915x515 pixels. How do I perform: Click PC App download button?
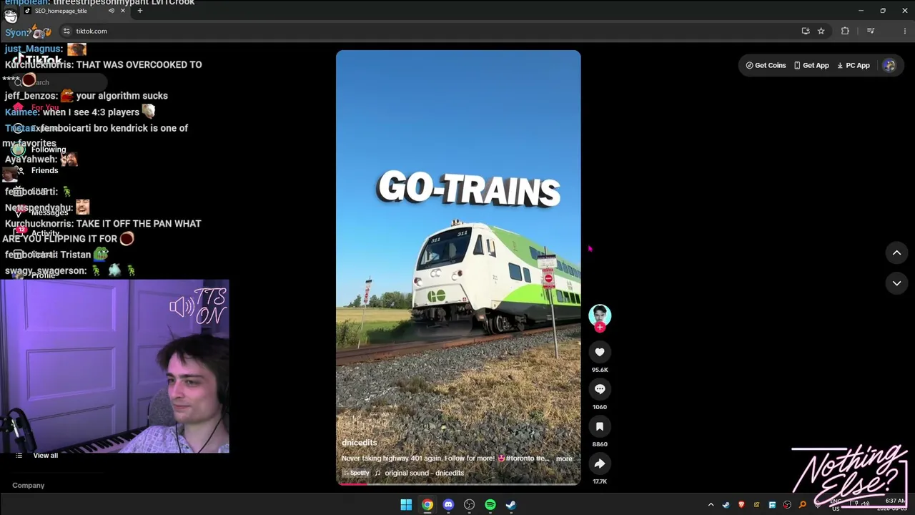pyautogui.click(x=854, y=65)
